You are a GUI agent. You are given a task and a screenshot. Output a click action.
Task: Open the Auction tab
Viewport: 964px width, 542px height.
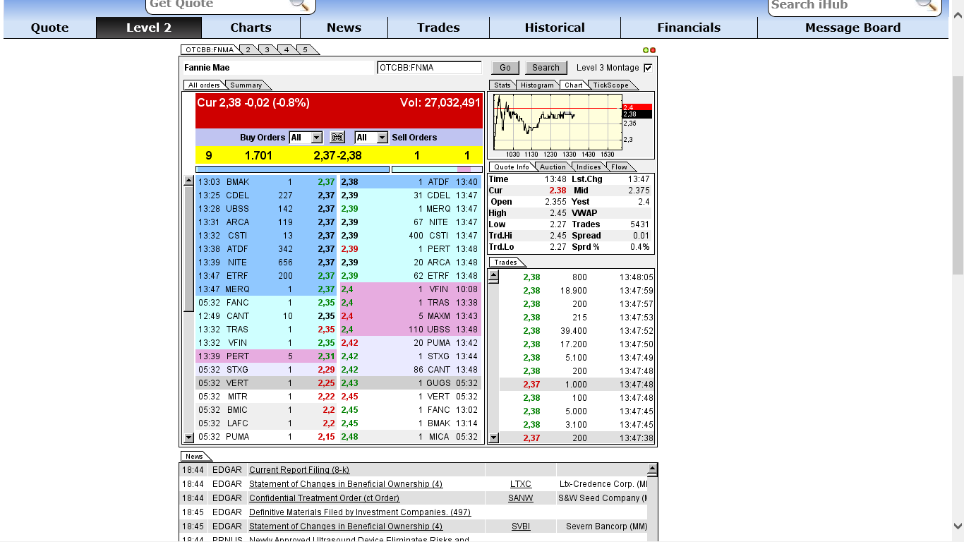click(x=554, y=167)
